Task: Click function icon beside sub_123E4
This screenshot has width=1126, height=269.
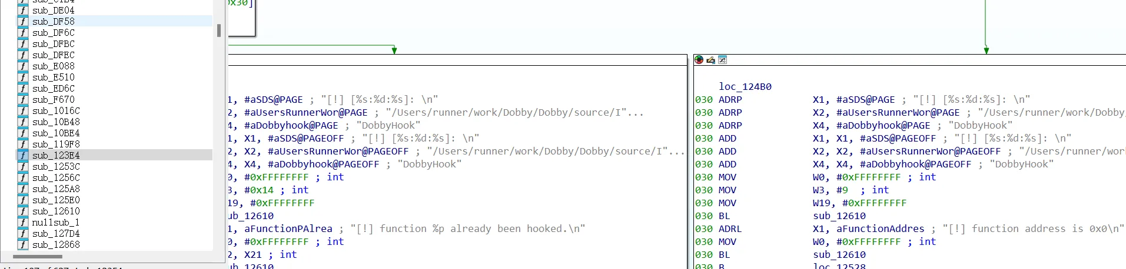Action: tap(23, 156)
